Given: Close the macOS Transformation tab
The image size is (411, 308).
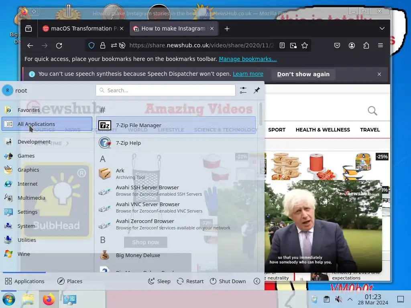Looking at the screenshot, I should point(122,28).
